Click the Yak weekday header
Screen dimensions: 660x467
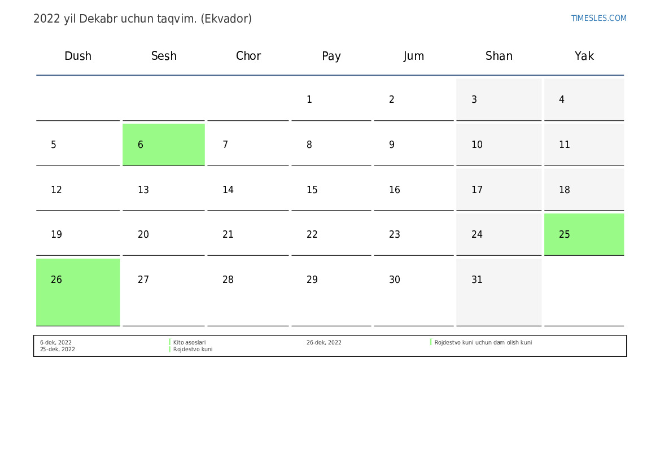(x=584, y=56)
